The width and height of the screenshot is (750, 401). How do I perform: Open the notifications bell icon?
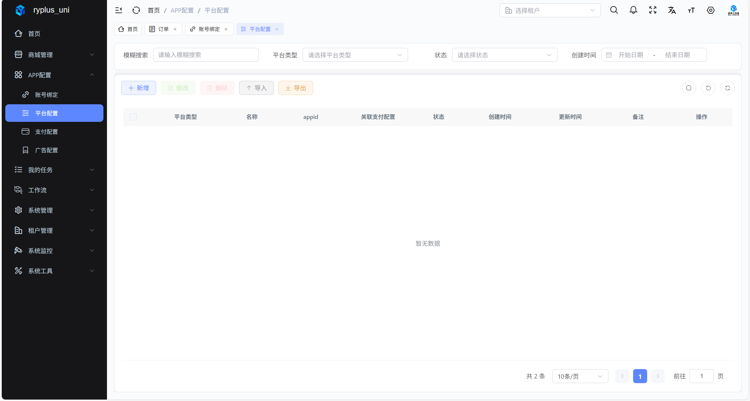633,10
